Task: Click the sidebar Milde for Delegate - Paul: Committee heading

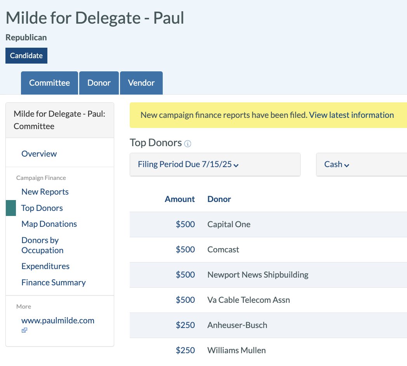Action: pos(59,120)
